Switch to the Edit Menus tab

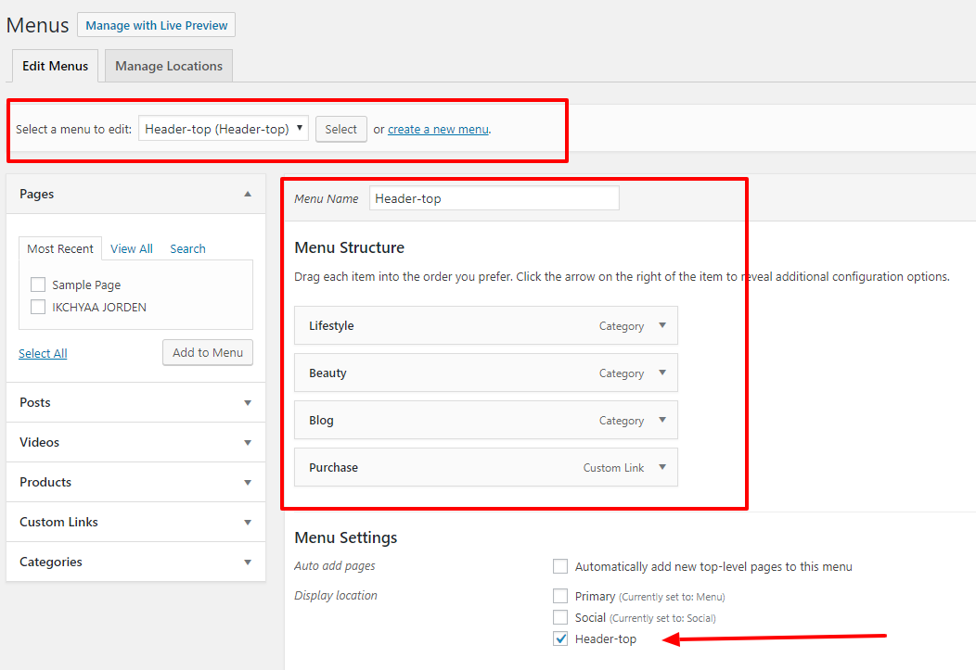(x=55, y=66)
